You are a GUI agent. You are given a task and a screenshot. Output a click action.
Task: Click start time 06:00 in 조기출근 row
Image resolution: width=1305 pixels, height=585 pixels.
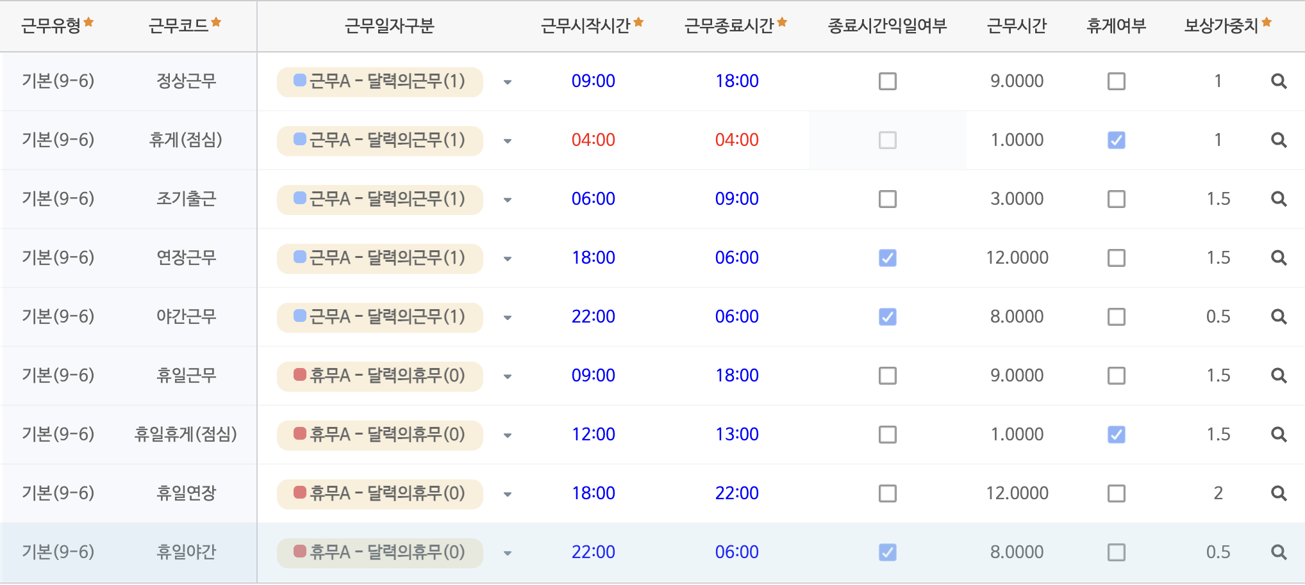594,199
